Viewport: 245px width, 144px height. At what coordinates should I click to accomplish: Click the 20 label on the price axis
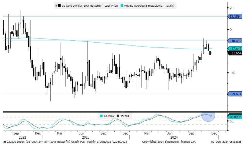232,8
